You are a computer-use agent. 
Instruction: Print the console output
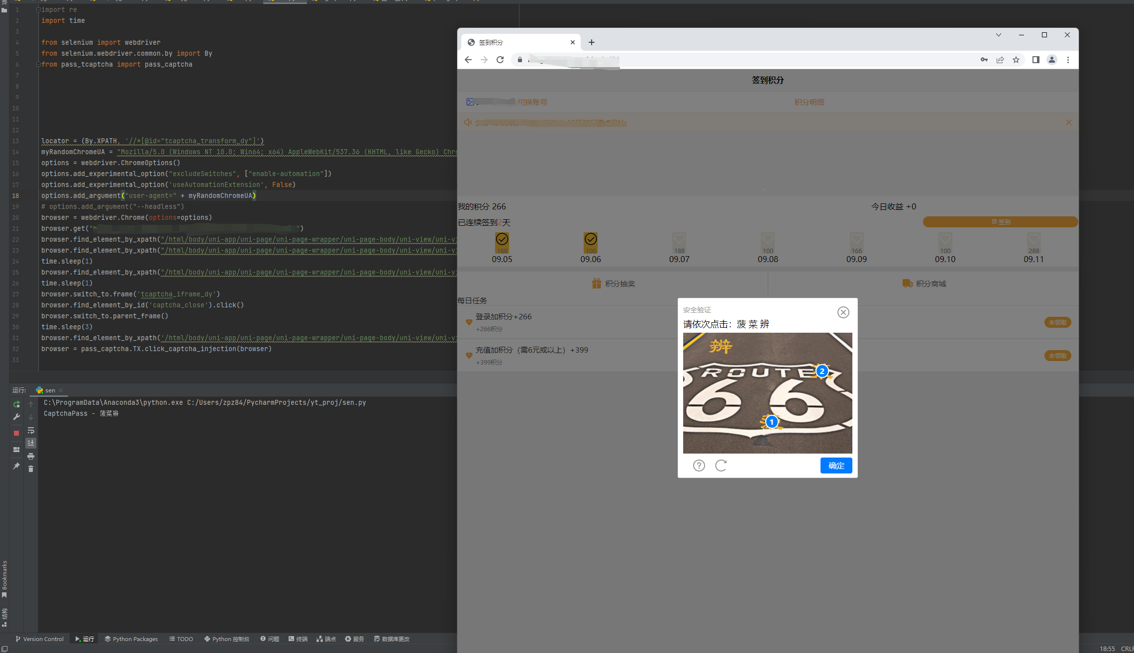point(31,456)
